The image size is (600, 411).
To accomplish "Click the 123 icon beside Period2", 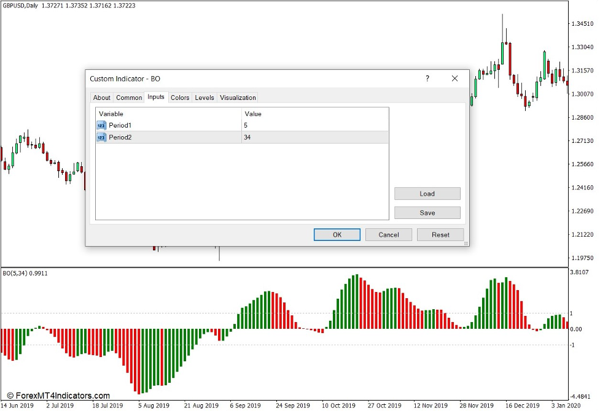I will click(102, 137).
